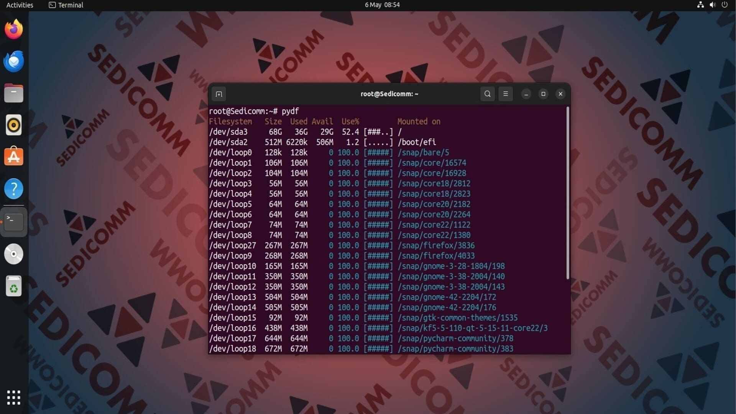Click the pydf command on the prompt line
Viewport: 736px width, 414px height.
tap(290, 111)
